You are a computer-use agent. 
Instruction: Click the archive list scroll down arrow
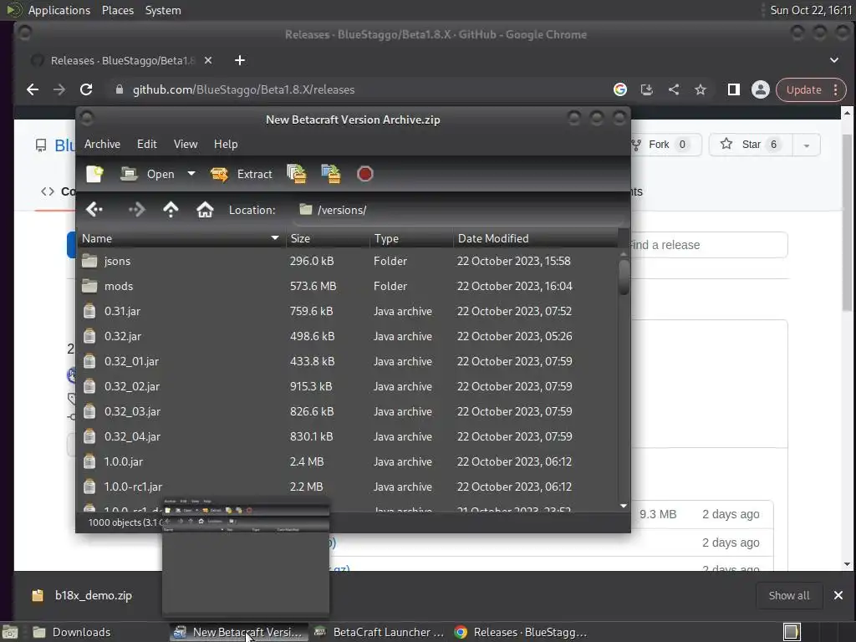[x=624, y=506]
